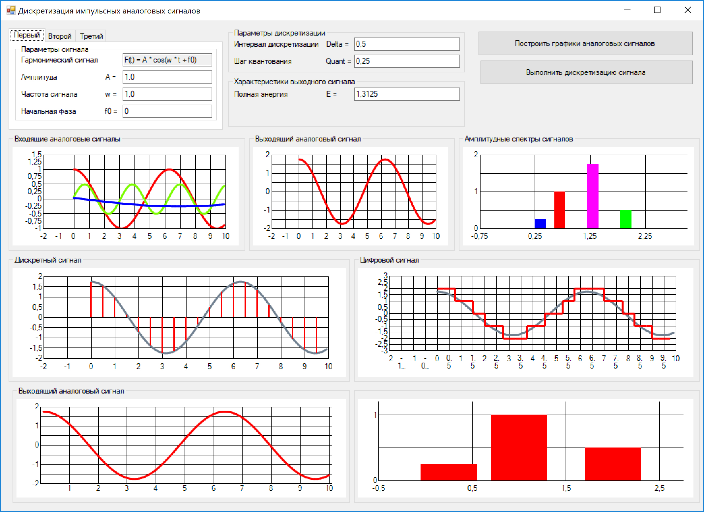Focus the Частота сигнала w field
704x512 pixels.
coord(167,94)
